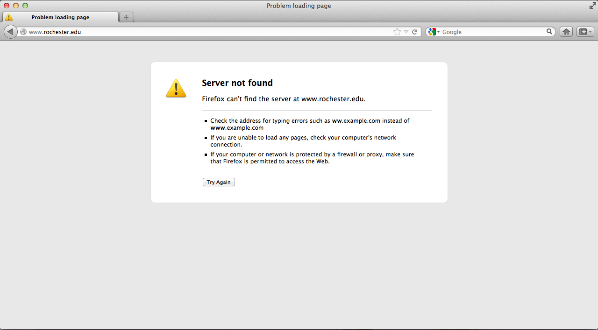
Task: Open the Bookmarks menu button
Action: pos(585,32)
